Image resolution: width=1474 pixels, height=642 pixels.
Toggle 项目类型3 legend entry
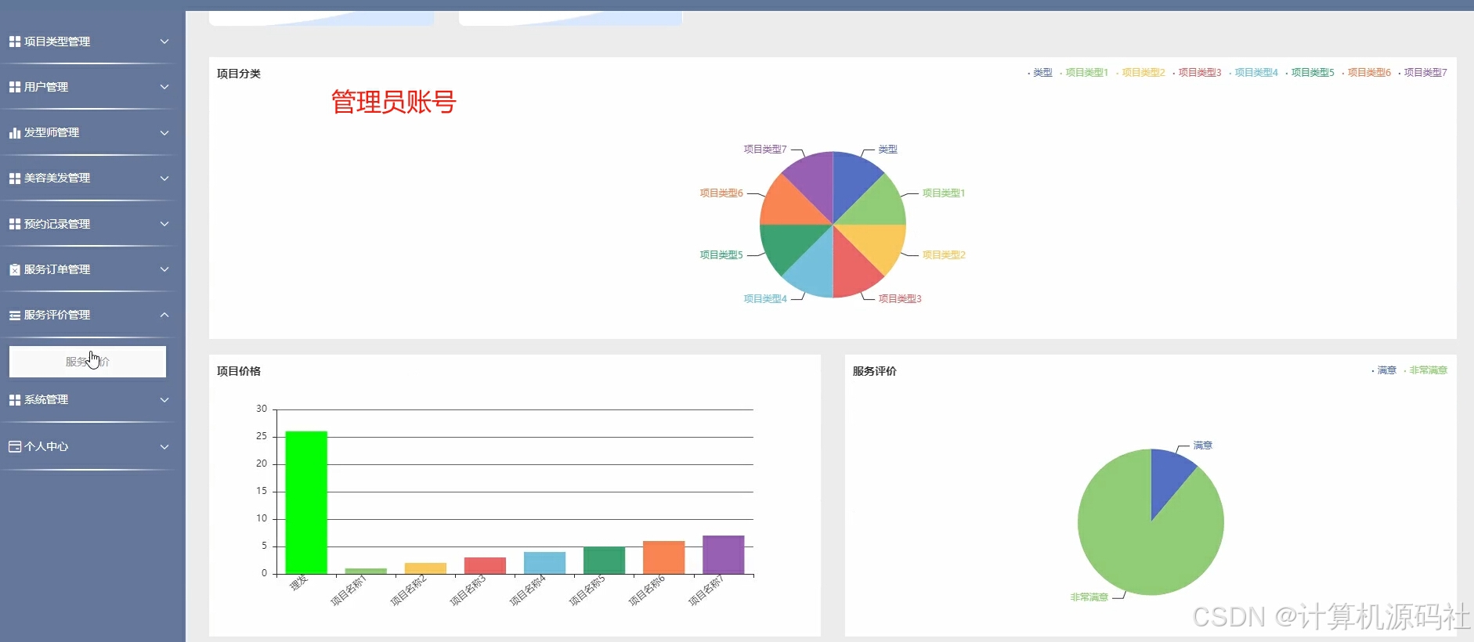(x=1197, y=73)
